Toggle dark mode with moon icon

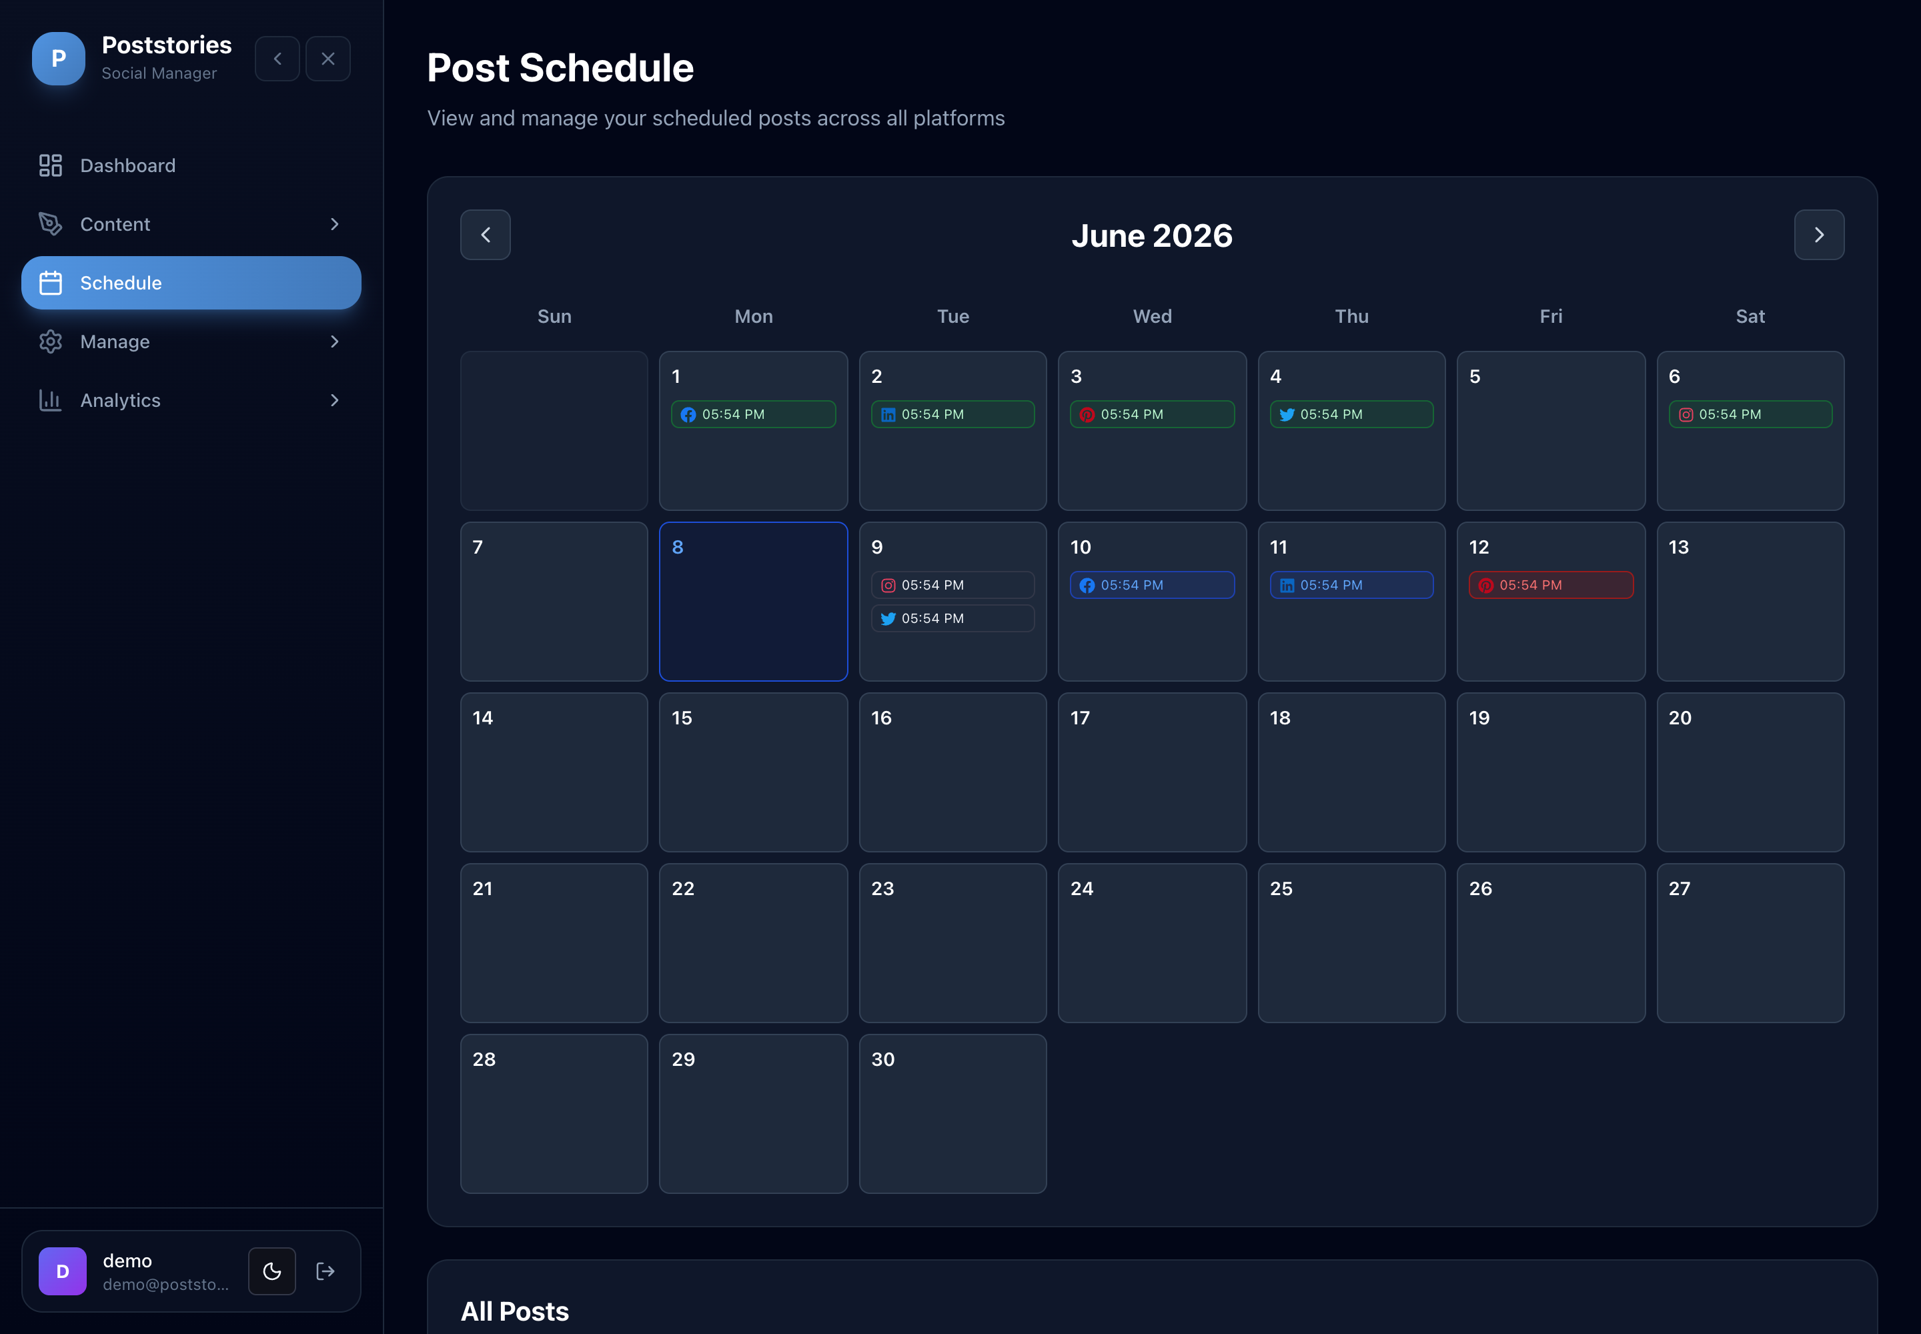pos(271,1271)
